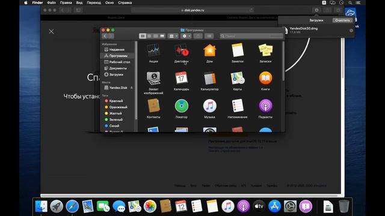Image resolution: width=385 pixels, height=216 pixels.
Task: Eject the Yandex.Disk volume in sidebar
Action: [132, 88]
